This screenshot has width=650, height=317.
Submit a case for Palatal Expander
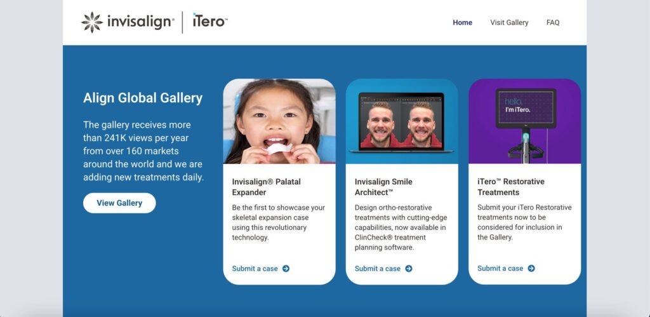click(x=255, y=269)
